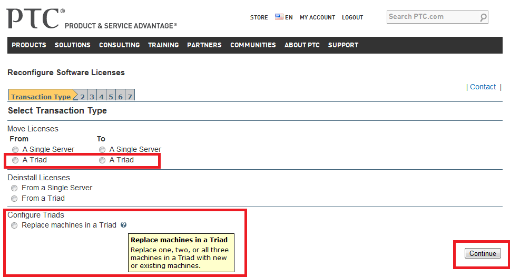The image size is (510, 278).
Task: Click the EN language link
Action: tap(289, 17)
